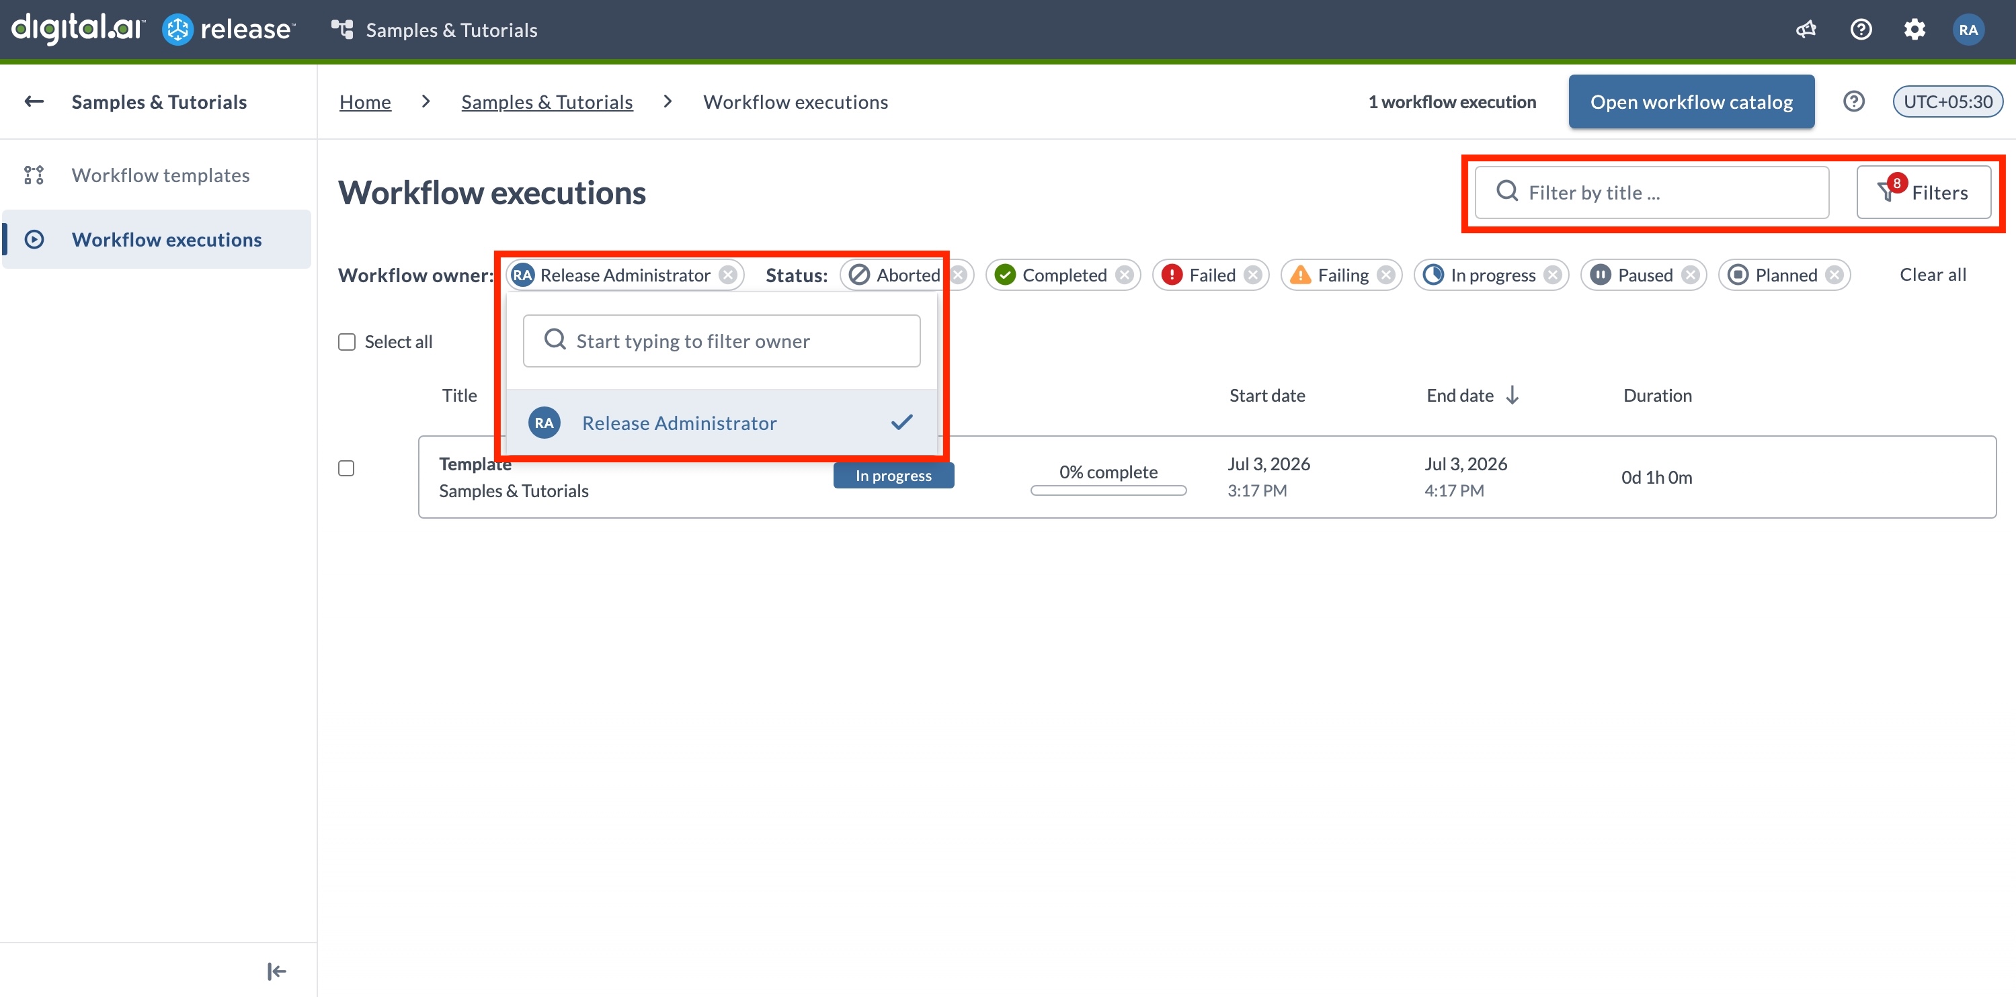Click the Workflow executions breadcrumb text
The height and width of the screenshot is (997, 2016).
click(795, 101)
